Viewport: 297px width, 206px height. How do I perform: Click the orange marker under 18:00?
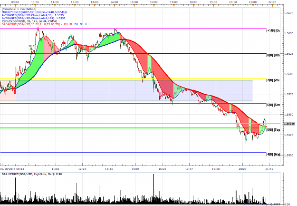[193, 6]
